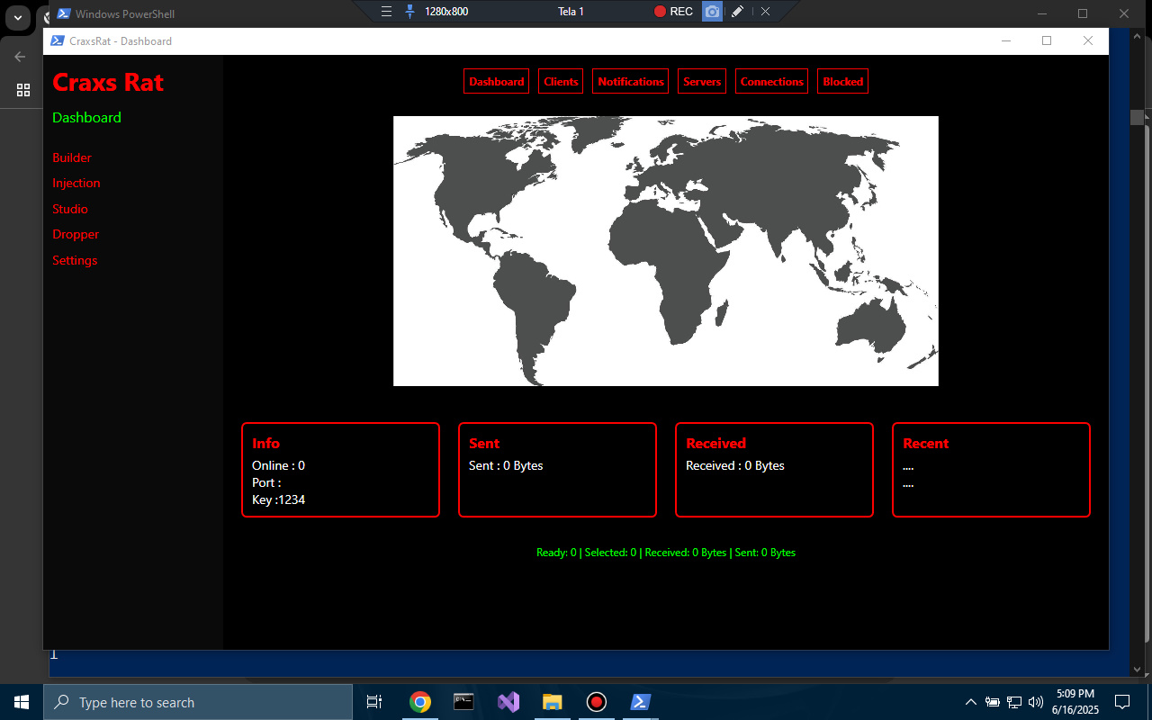This screenshot has width=1152, height=720.
Task: Show hidden system tray icons
Action: 970,702
